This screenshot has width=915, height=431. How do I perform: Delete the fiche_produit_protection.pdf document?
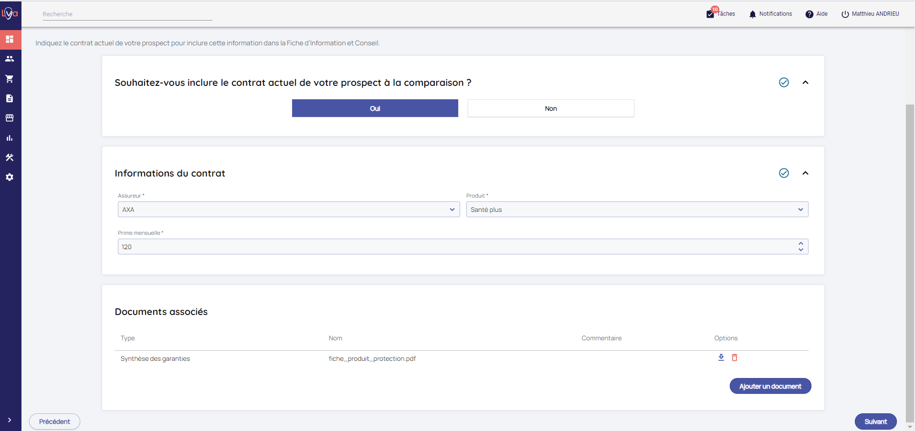pyautogui.click(x=735, y=357)
